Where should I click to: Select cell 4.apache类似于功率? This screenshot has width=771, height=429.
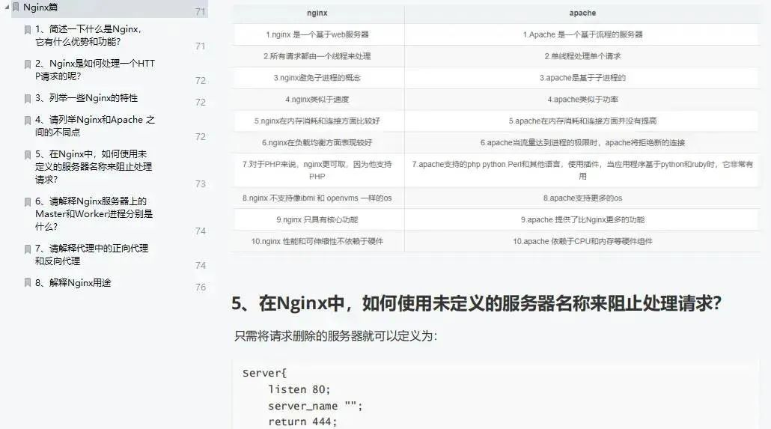click(582, 100)
